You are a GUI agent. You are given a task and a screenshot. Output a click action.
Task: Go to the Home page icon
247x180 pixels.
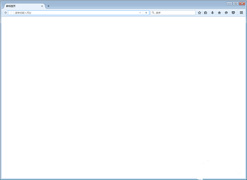pyautogui.click(x=219, y=13)
